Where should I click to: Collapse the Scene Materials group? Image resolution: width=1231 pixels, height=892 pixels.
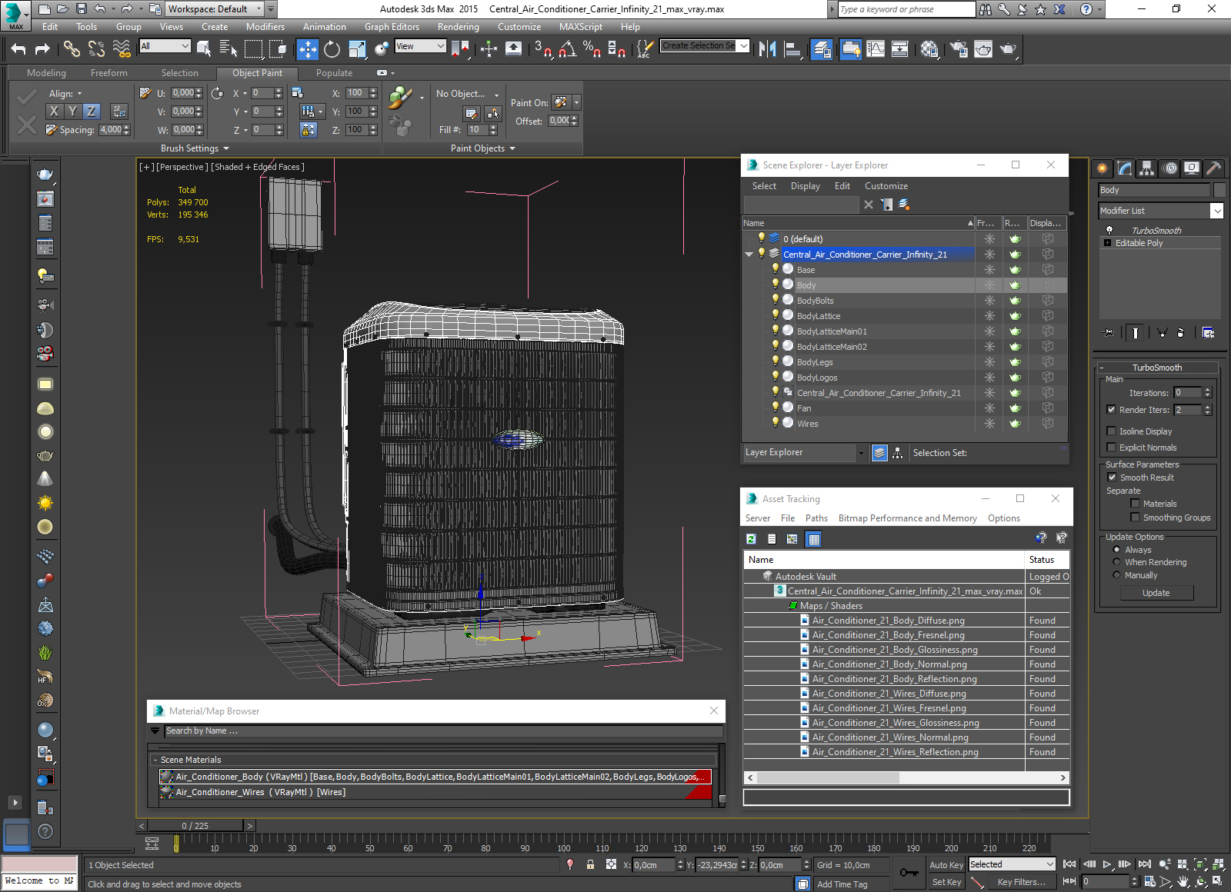(154, 760)
